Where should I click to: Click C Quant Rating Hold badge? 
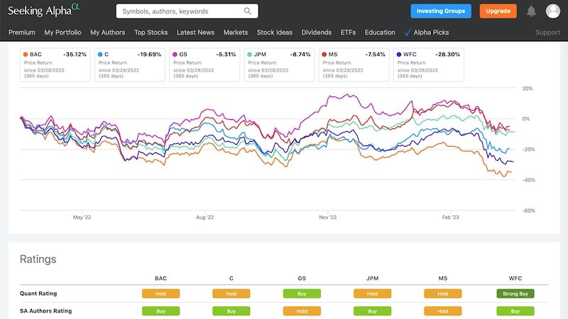(231, 293)
